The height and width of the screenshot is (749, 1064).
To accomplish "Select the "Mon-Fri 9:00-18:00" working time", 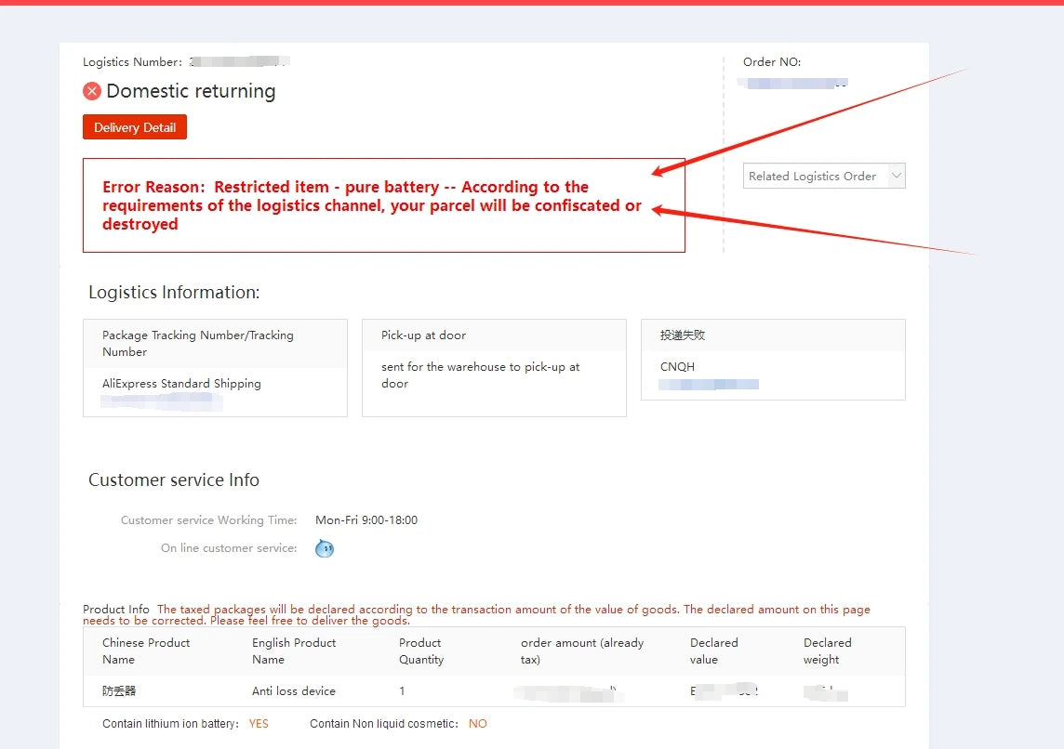I will [366, 519].
